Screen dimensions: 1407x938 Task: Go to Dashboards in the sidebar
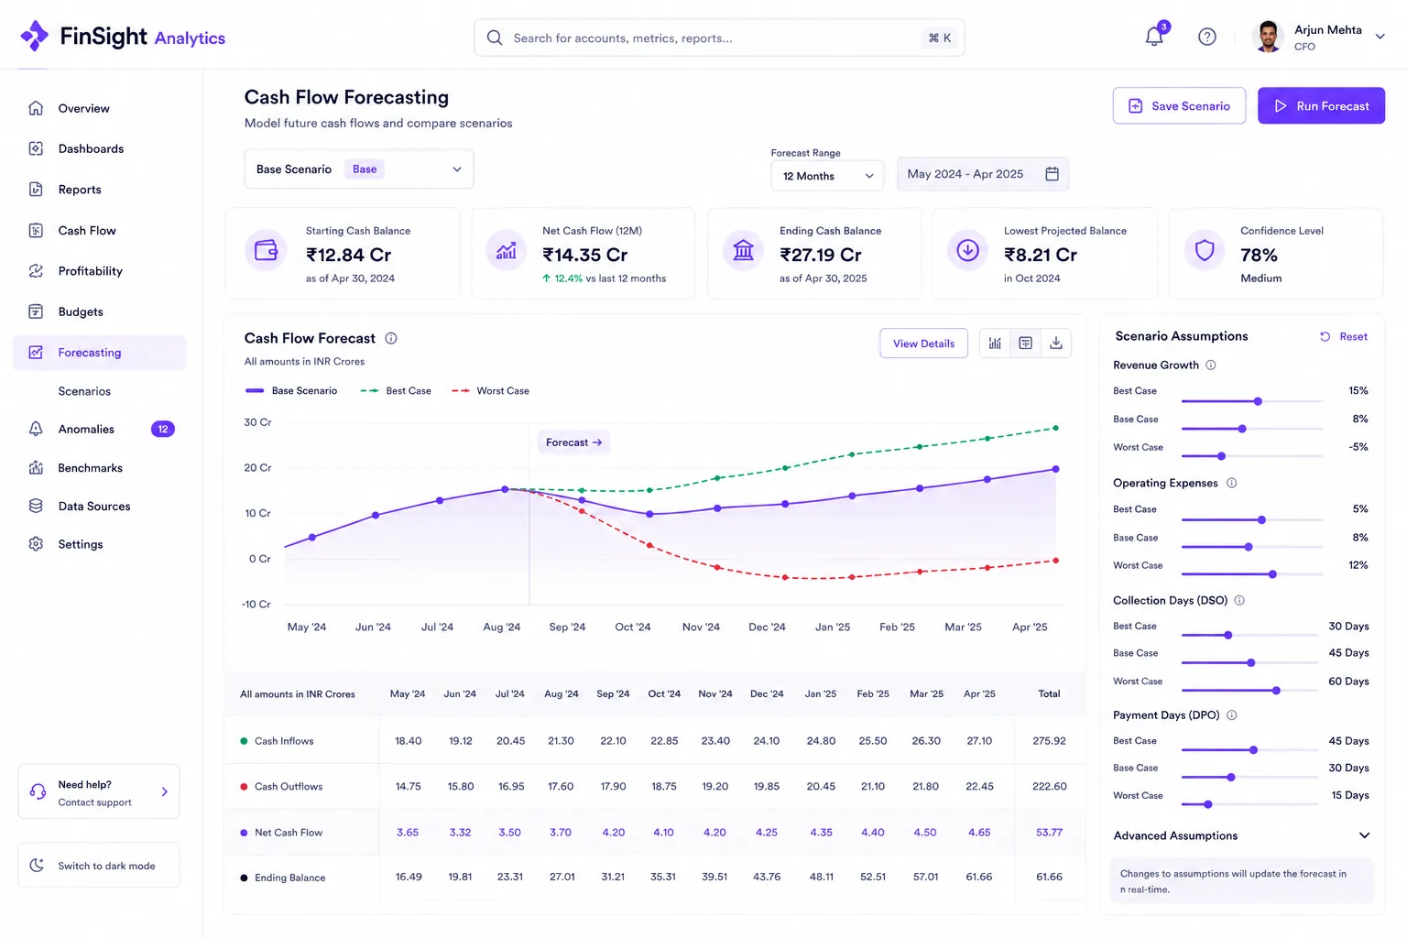click(x=99, y=148)
